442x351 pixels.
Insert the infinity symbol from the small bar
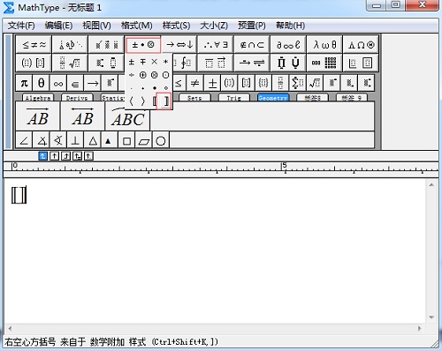58,83
